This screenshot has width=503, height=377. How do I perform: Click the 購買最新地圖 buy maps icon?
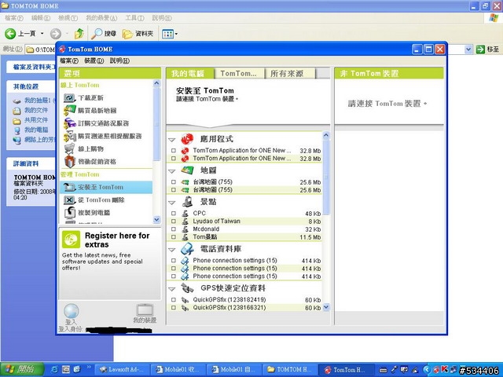70,110
